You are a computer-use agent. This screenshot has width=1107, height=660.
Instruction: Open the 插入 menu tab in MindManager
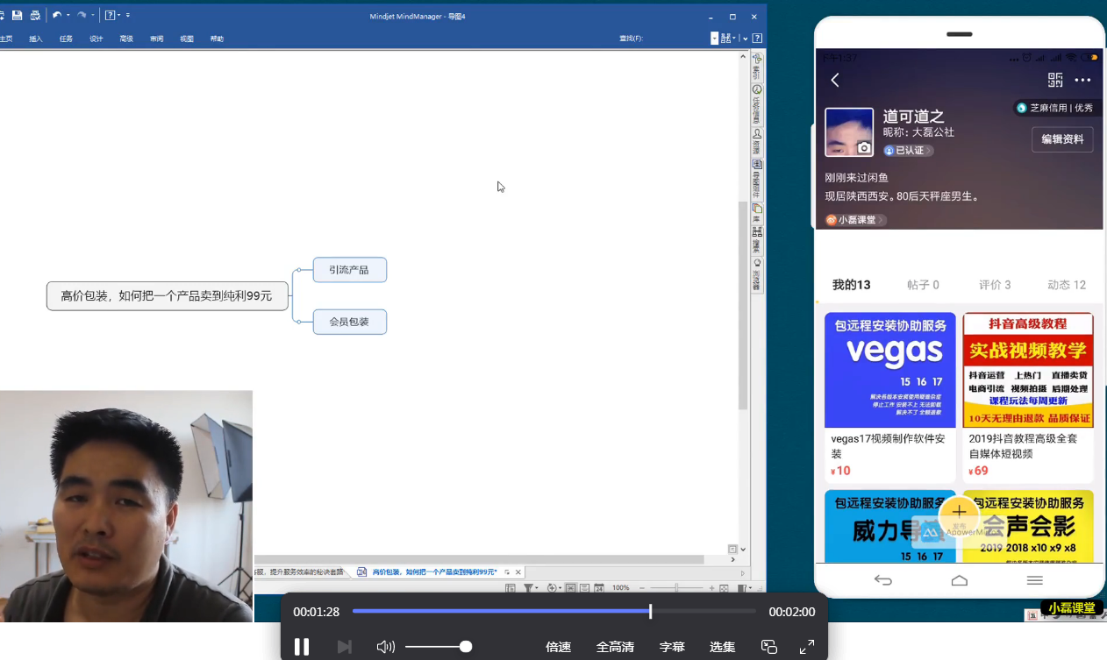[36, 39]
